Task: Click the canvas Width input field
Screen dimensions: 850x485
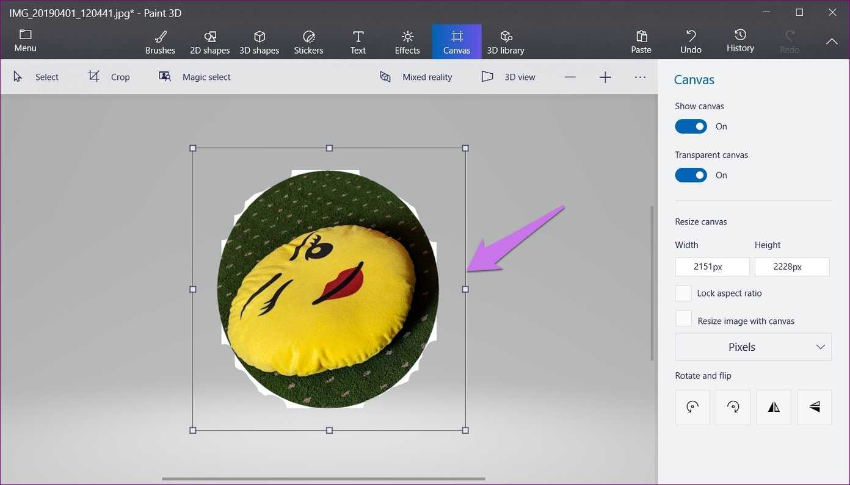Action: tap(712, 267)
